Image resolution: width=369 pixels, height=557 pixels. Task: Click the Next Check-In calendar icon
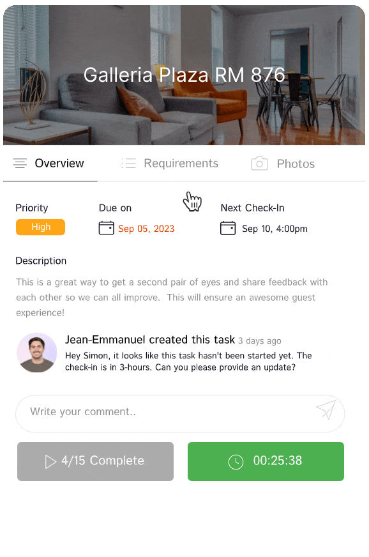click(228, 228)
